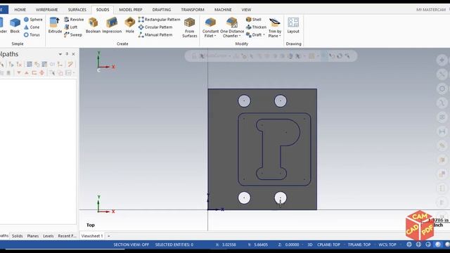Screen dimensions: 450x253
Task: Click the Backplot icon in Toolpaths panel
Action: pos(30,64)
